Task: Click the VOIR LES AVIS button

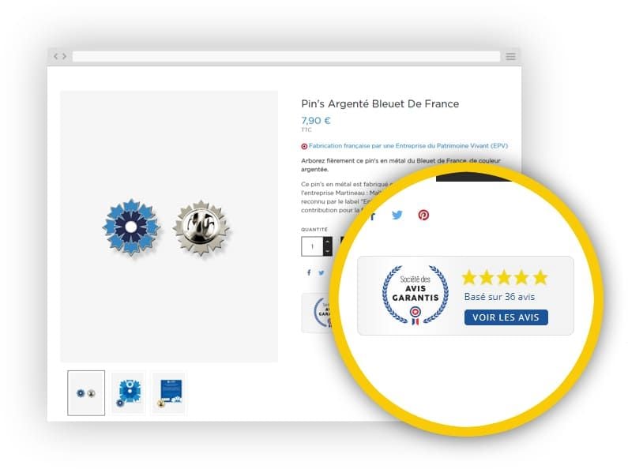Action: [506, 317]
